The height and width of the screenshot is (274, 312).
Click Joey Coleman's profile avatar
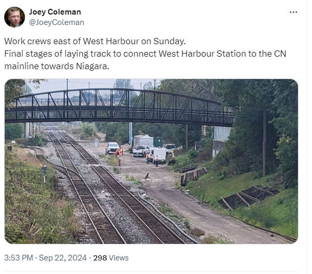tap(15, 17)
